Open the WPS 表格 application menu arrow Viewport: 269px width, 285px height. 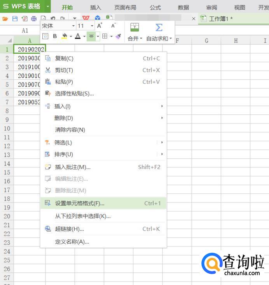48,6
